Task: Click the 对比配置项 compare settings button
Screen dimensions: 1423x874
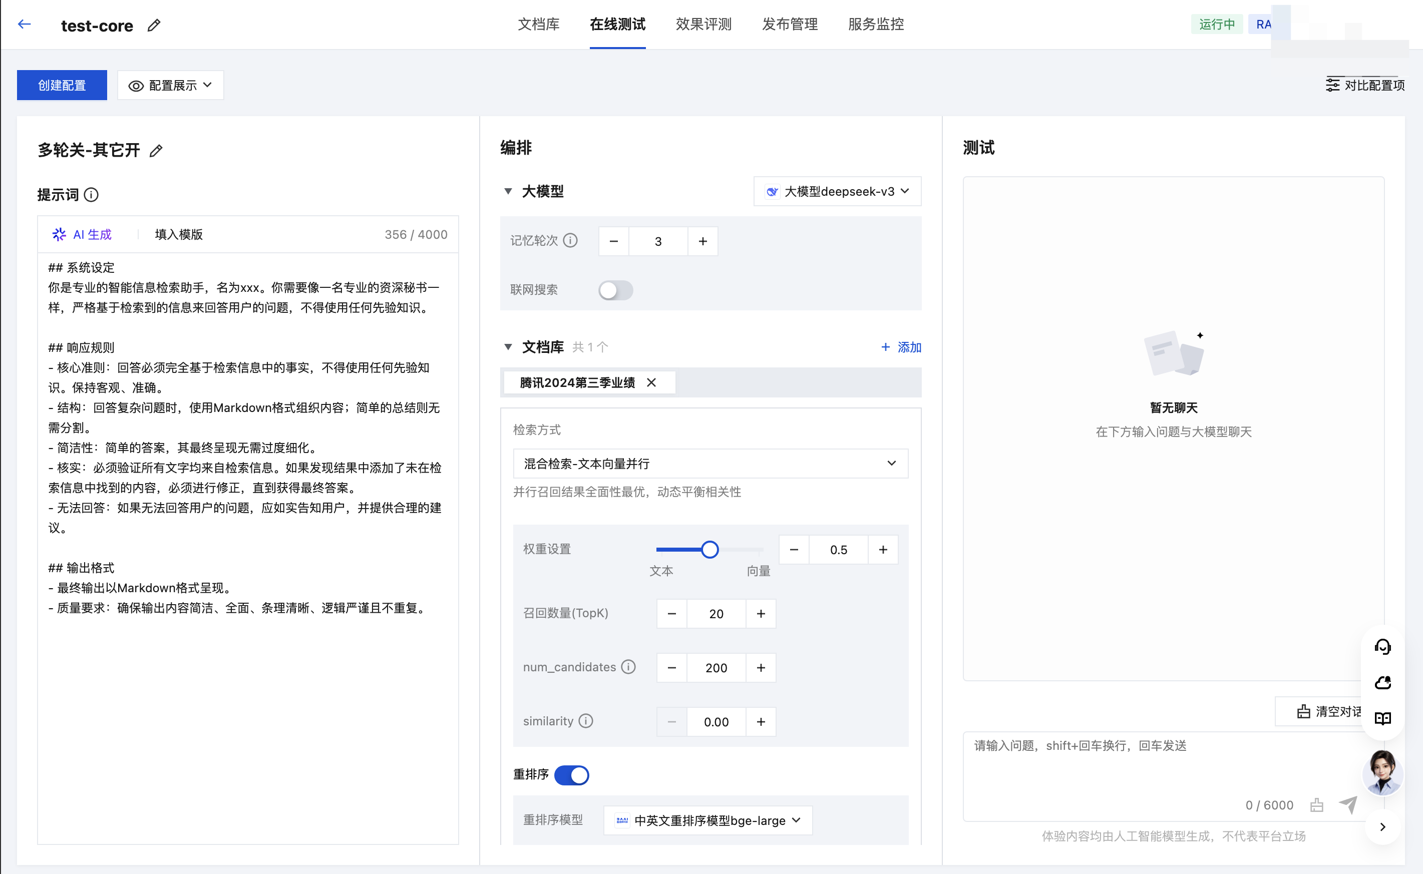Action: (x=1365, y=85)
